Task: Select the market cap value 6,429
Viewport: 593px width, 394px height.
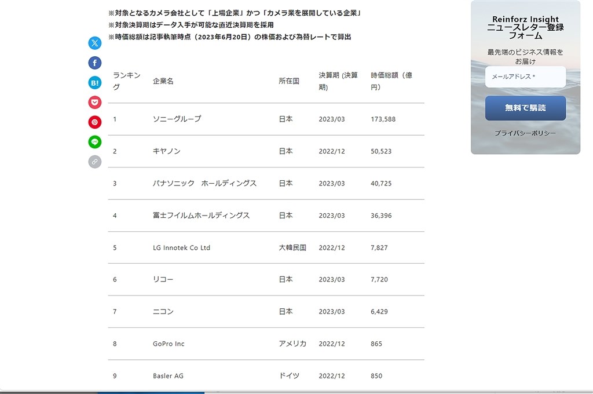Action: (x=379, y=312)
